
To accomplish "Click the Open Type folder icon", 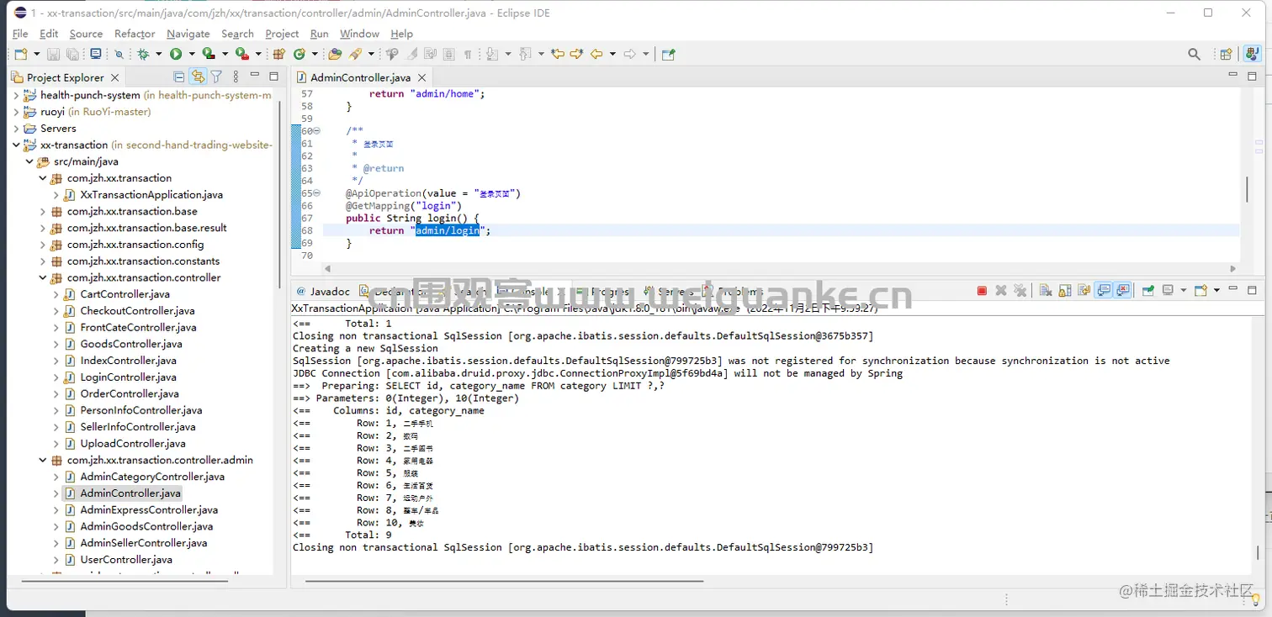I will point(335,54).
